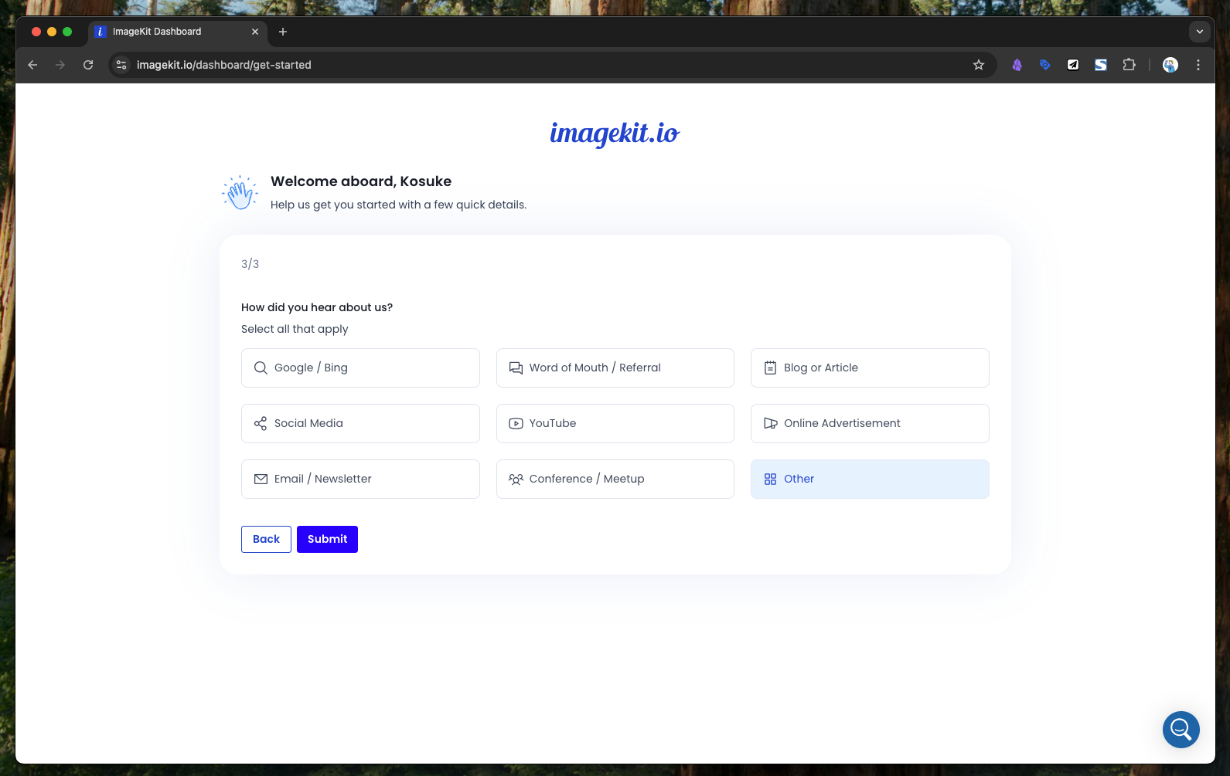The height and width of the screenshot is (776, 1230).
Task: Click the imagekit.io logo
Action: (615, 134)
